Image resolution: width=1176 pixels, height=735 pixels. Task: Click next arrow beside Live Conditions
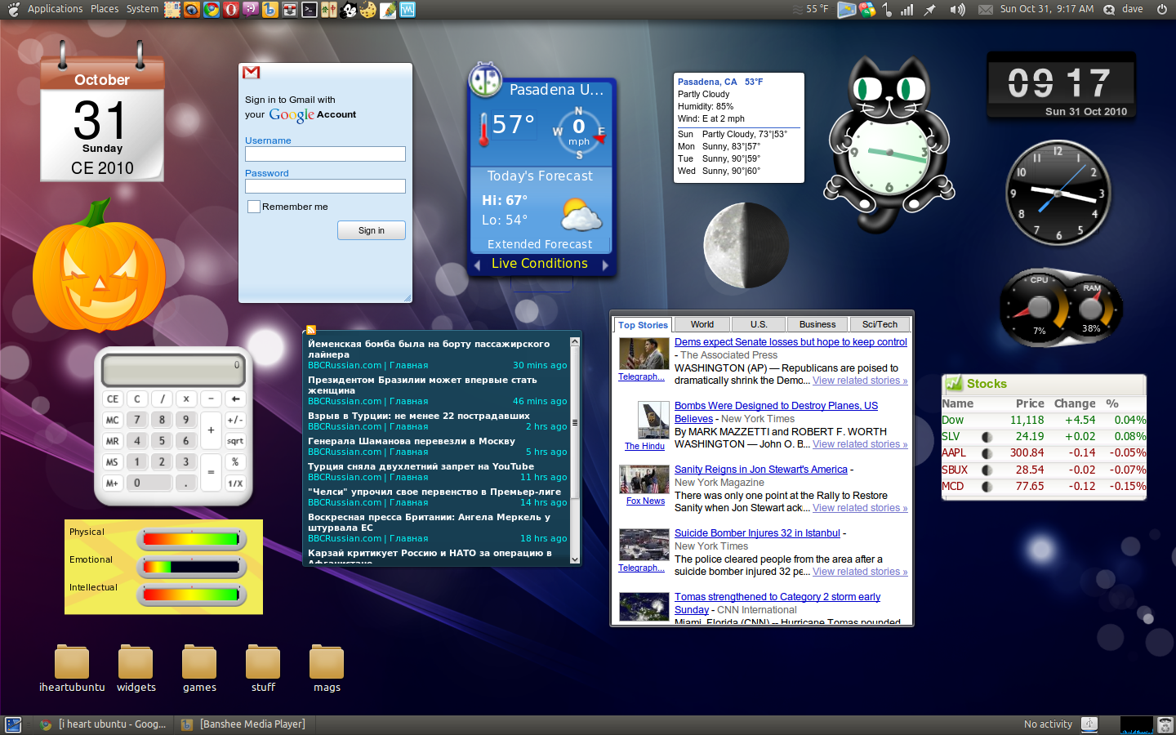point(605,265)
